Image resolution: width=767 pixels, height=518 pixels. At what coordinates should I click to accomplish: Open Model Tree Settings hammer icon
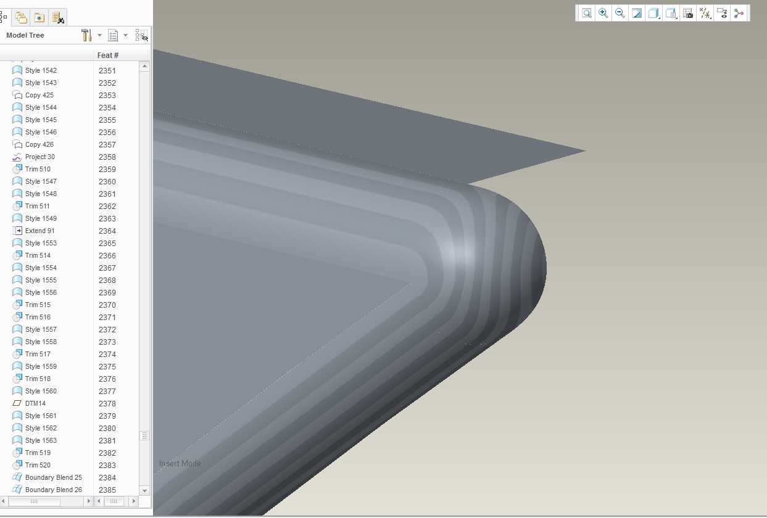click(86, 35)
